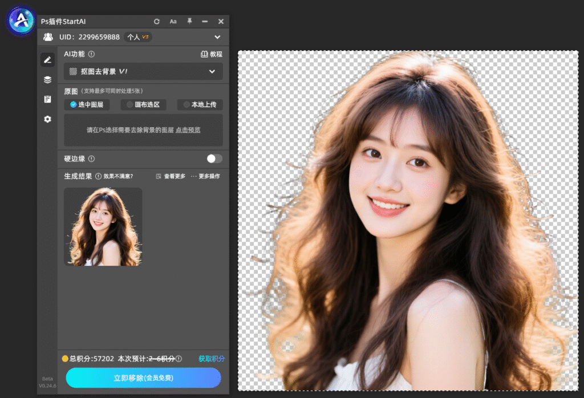Open the 教程 tutorial link
Screen dimensions: 584x398
212,54
